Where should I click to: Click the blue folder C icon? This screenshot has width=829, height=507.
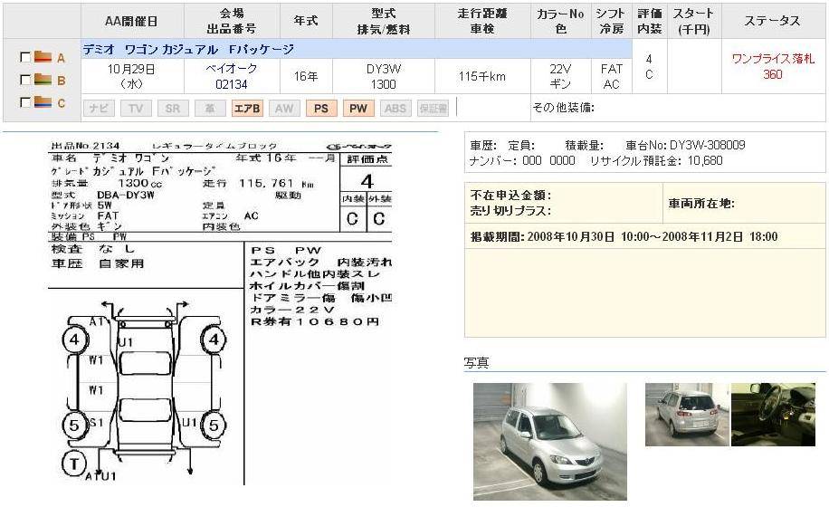(x=43, y=101)
